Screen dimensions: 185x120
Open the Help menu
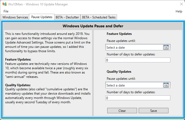coord(179,11)
